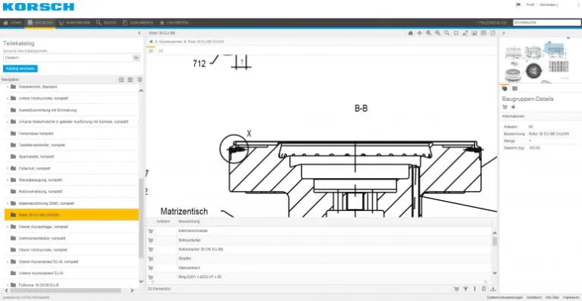
Task: Click the image snapshot icon in drawing toolbar
Action: click(474, 33)
